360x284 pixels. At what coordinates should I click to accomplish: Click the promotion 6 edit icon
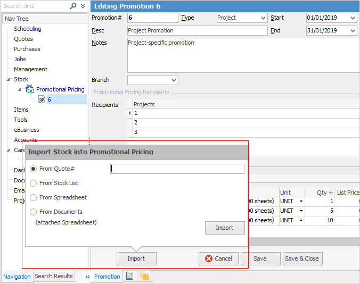[x=42, y=99]
